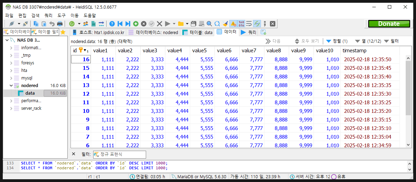Close the filter bar with X
This screenshot has height=182, width=416.
(73, 154)
